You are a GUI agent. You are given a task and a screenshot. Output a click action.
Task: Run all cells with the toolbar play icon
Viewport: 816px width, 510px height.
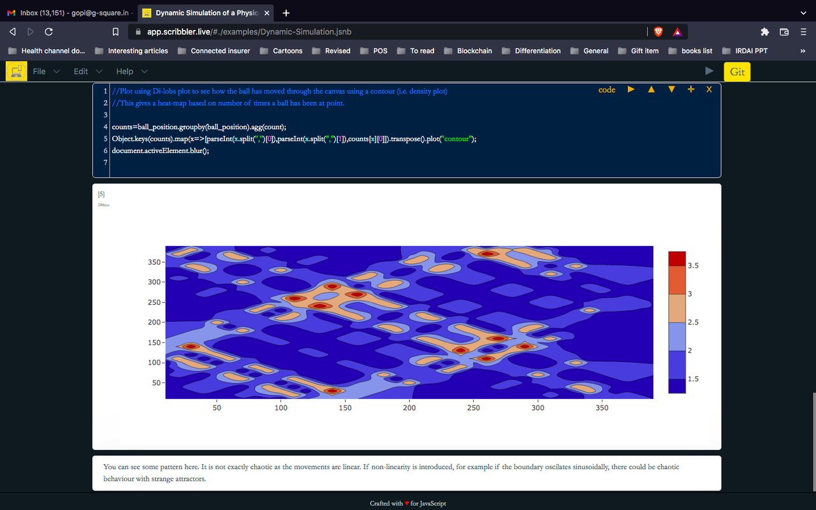click(x=710, y=71)
